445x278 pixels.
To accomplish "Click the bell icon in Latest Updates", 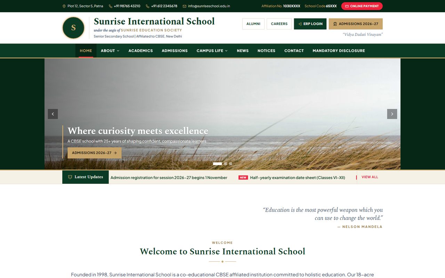I will [x=70, y=177].
